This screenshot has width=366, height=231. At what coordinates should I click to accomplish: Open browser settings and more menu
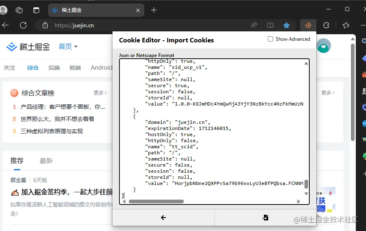point(363,25)
